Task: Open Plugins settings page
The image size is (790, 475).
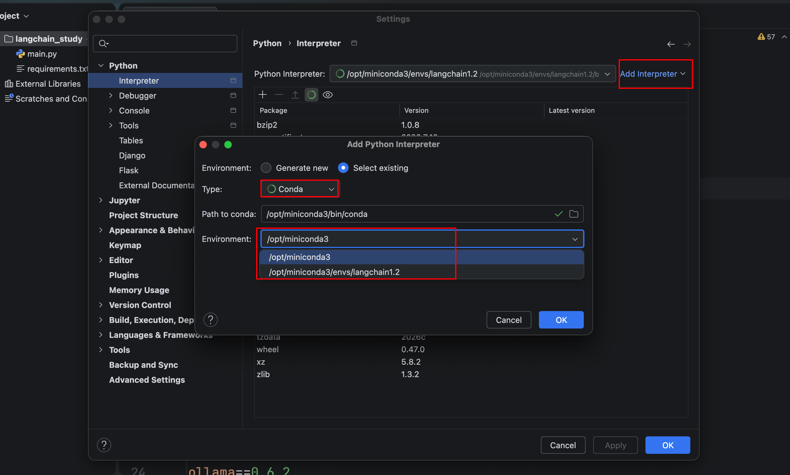Action: (x=124, y=275)
